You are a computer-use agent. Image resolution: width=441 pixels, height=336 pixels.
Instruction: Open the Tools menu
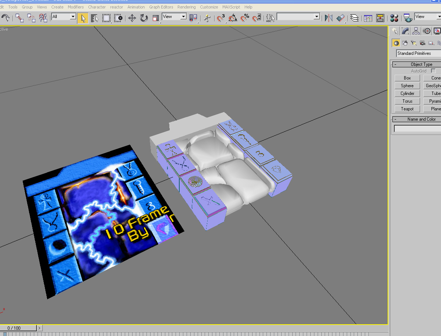click(13, 7)
